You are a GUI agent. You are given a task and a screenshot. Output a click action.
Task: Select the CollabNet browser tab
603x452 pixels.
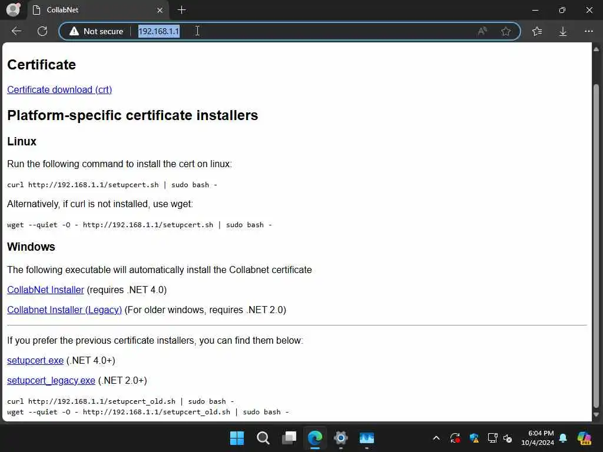coord(98,10)
